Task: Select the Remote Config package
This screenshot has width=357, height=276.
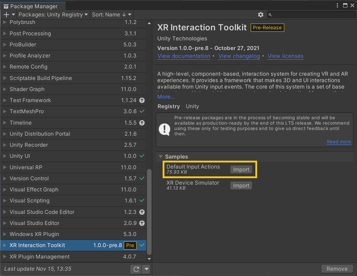Action: coord(73,67)
